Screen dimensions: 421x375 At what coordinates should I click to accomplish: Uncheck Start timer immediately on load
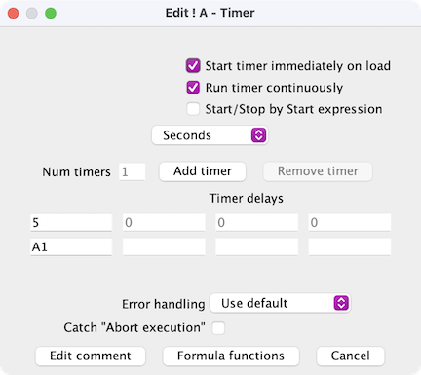click(x=193, y=66)
